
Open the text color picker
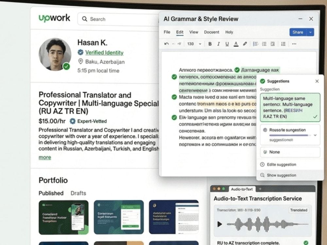click(236, 44)
